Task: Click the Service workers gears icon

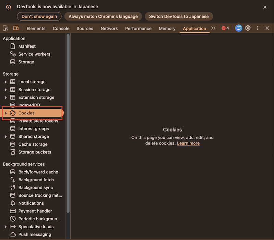Action: (13, 54)
